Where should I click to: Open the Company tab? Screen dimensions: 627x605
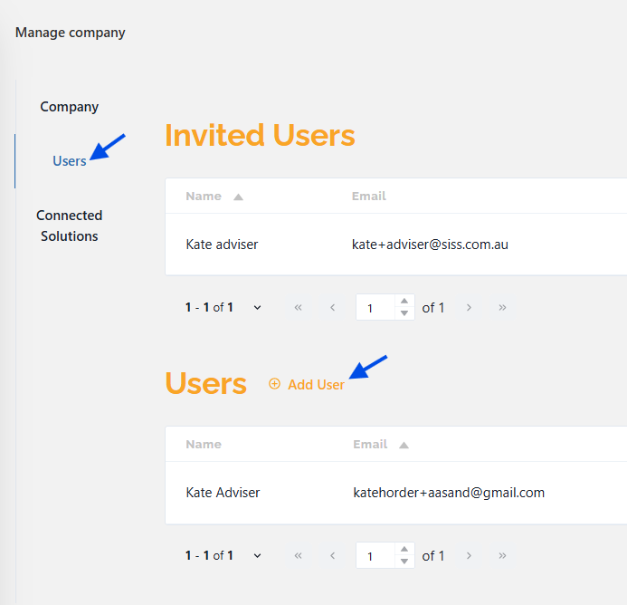pos(69,107)
